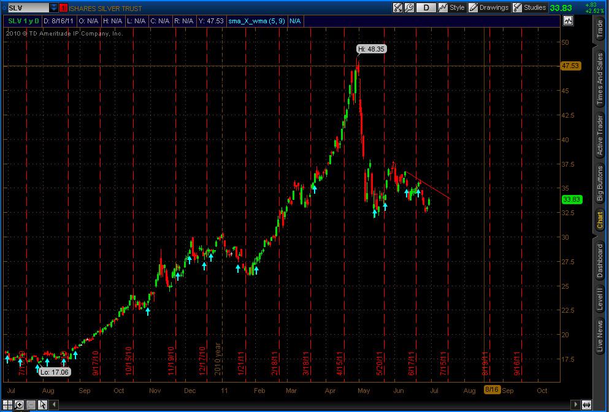This screenshot has height=412, width=609.
Task: Click the SLV symbol input field
Action: (x=28, y=8)
